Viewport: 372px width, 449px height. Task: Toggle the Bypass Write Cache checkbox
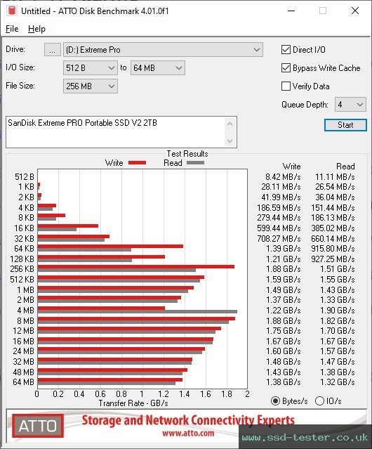click(286, 68)
